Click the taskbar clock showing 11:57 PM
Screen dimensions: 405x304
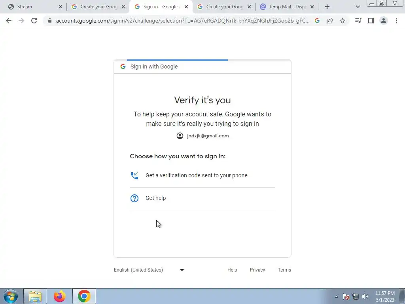385,296
